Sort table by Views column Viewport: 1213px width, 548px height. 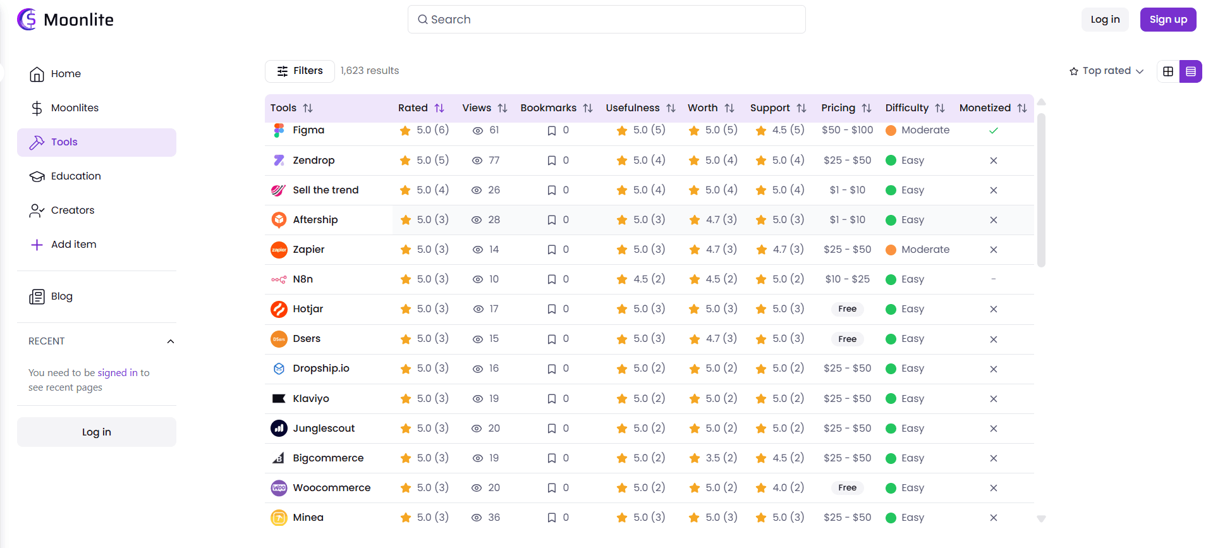[503, 108]
